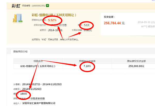Click the 5.52% expected annual yield value
Screen dimensions: 155x106
[x=52, y=20]
